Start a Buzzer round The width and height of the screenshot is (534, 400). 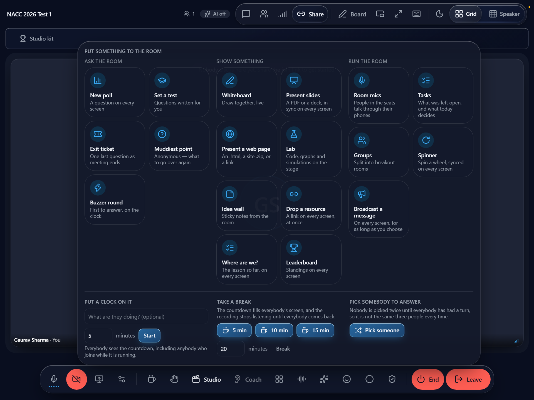pyautogui.click(x=115, y=199)
